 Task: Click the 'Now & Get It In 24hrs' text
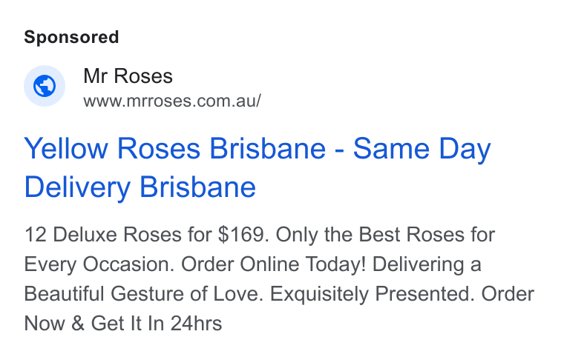[123, 323]
